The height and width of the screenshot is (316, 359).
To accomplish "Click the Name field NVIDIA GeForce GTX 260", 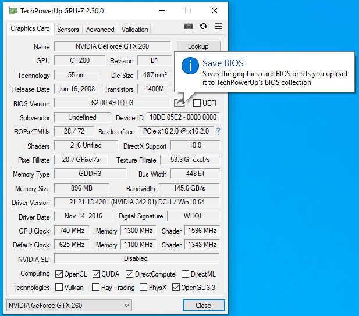I will pos(112,46).
